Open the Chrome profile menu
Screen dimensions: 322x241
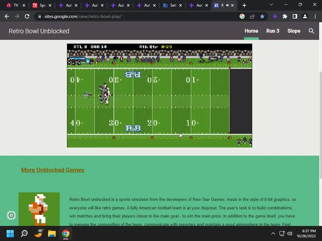pyautogui.click(x=305, y=16)
